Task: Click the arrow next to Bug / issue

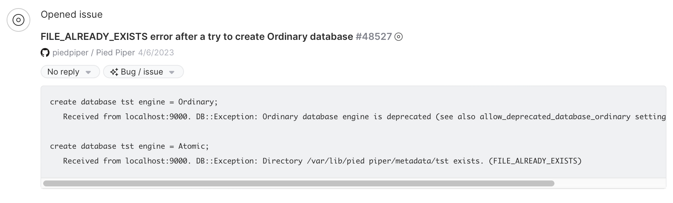Action: [x=172, y=72]
